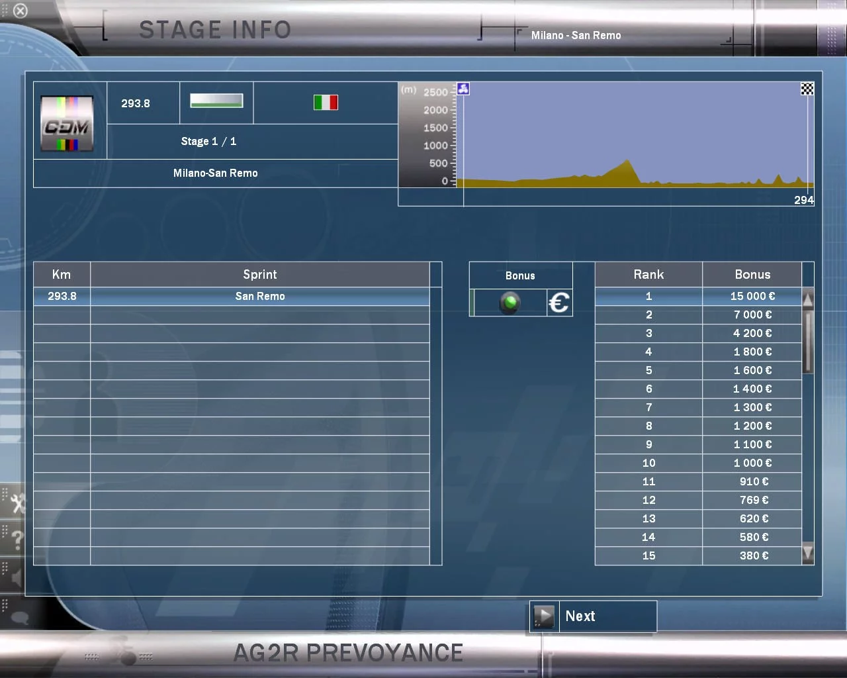The width and height of the screenshot is (847, 678).
Task: Select the San Remo sprint row
Action: pyautogui.click(x=232, y=296)
